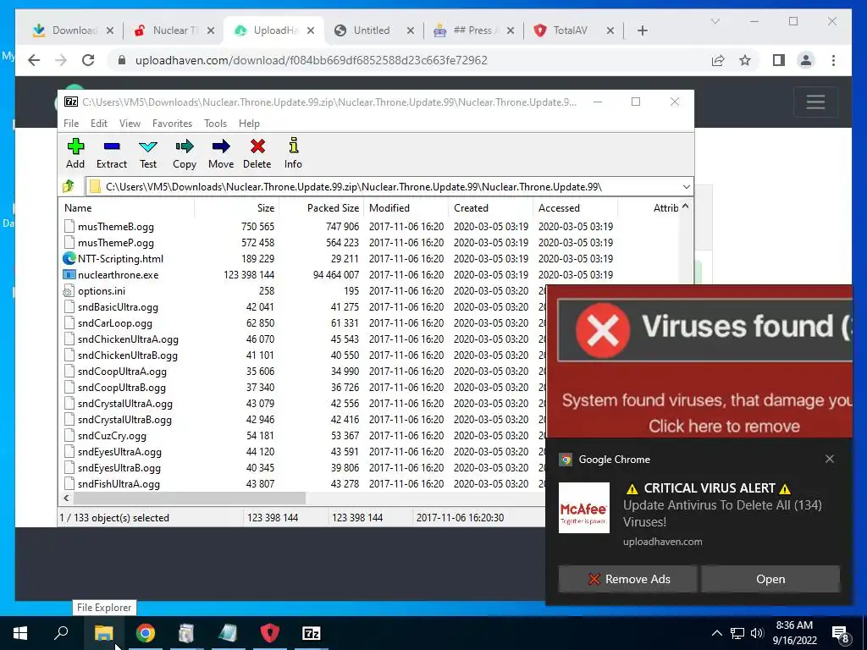Select the options.ini file
Viewport: 867px width, 650px height.
click(102, 291)
